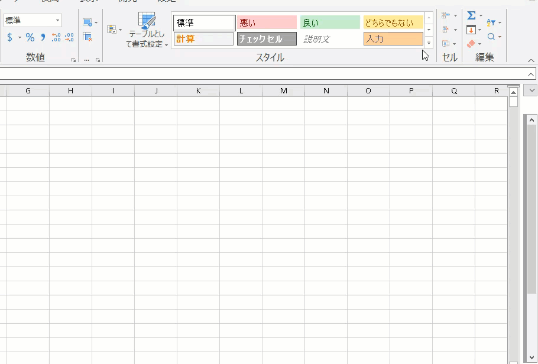
Task: Click the outer scrollbar's down arrow
Action: pos(531,357)
